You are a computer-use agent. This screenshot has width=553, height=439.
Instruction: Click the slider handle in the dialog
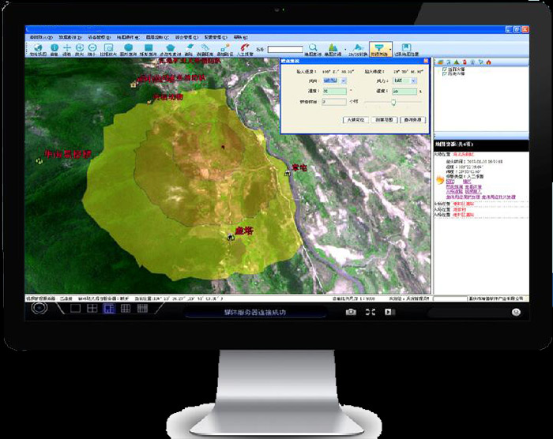pyautogui.click(x=393, y=101)
